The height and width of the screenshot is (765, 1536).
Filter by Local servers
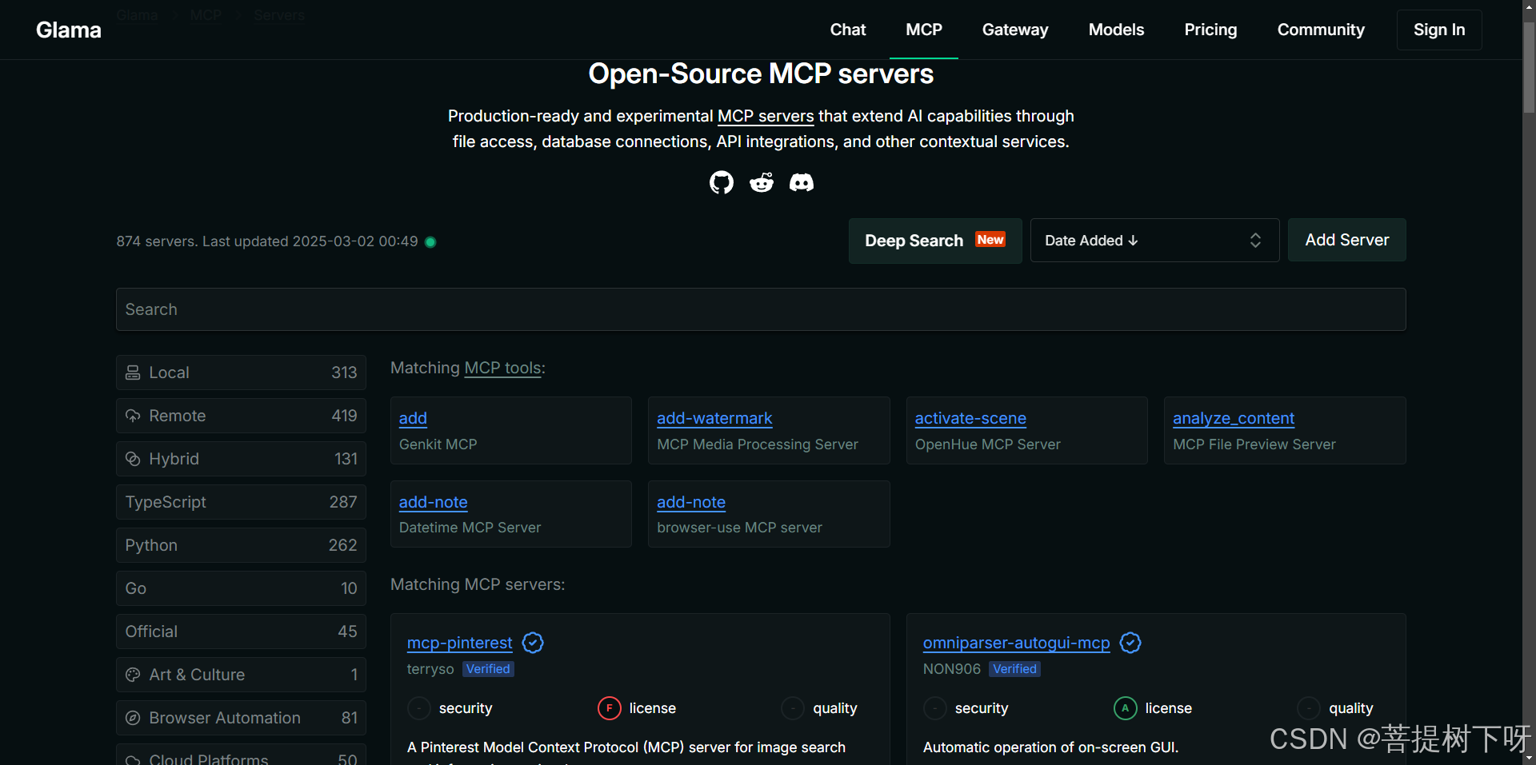241,373
